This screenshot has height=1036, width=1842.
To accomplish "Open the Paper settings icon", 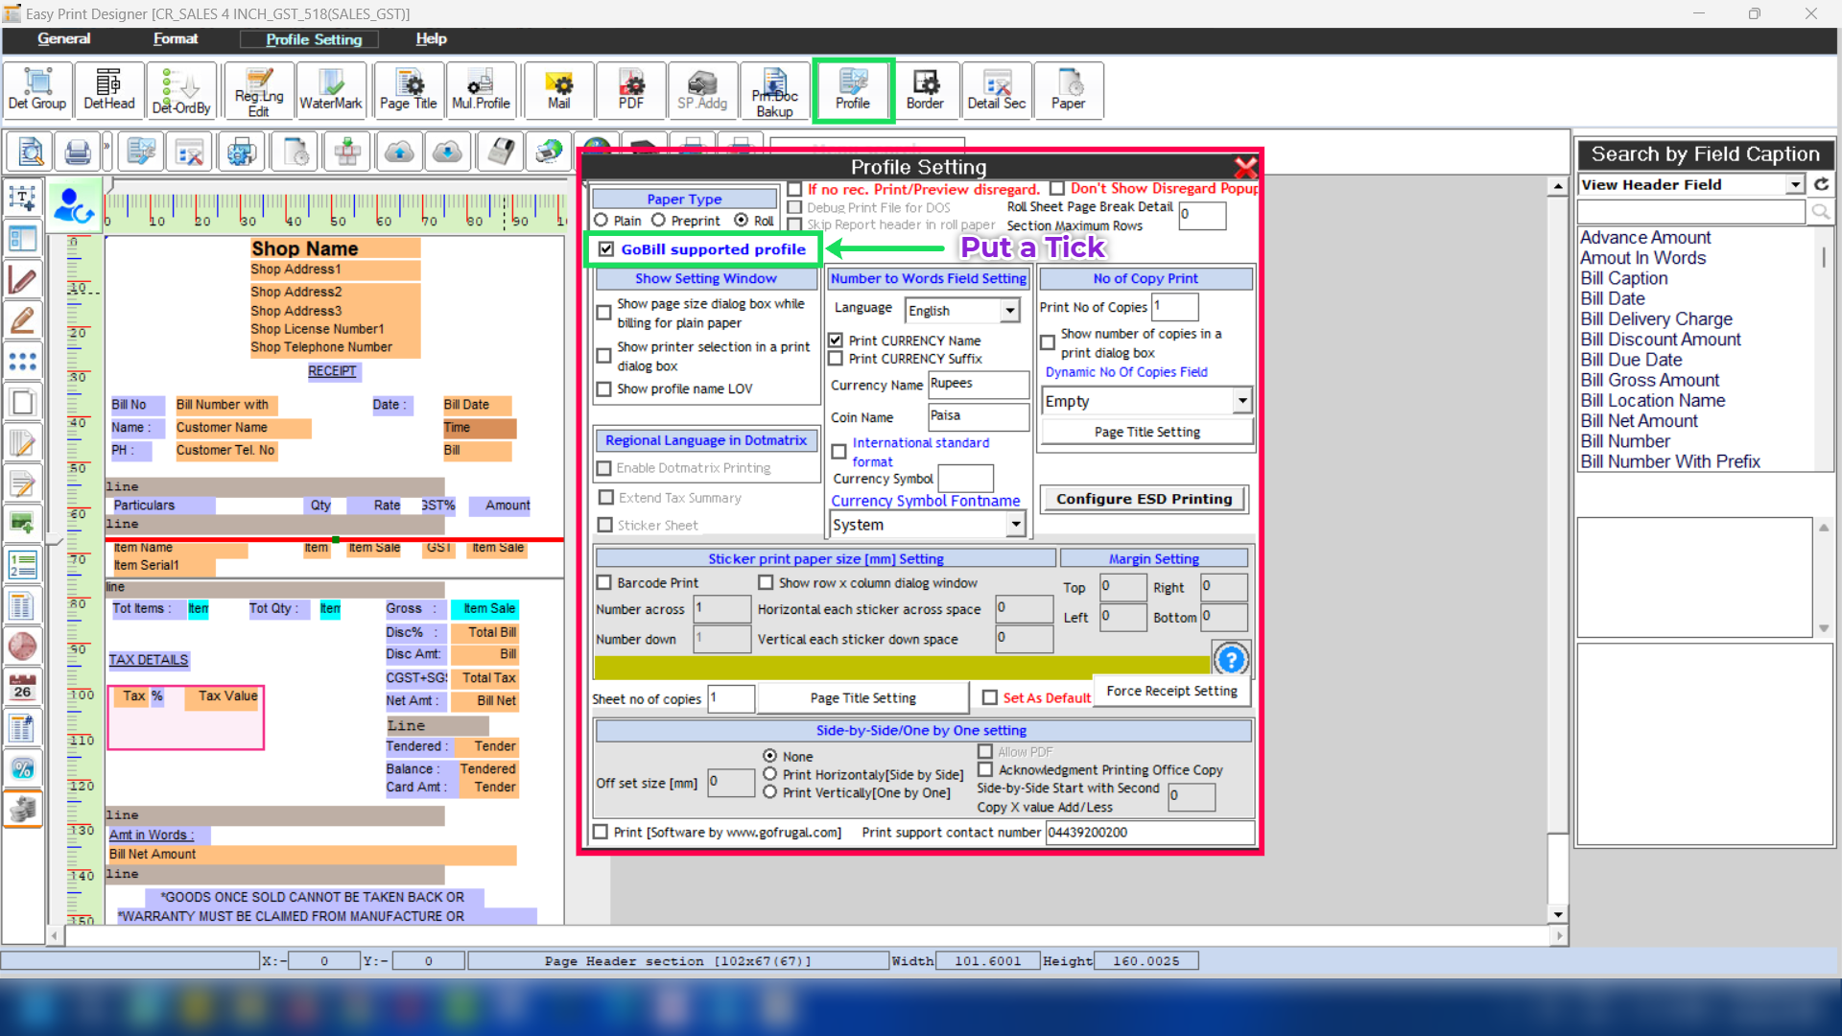I will pyautogui.click(x=1068, y=90).
